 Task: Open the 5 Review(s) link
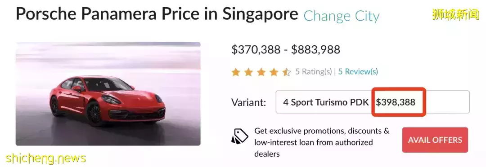(x=358, y=72)
